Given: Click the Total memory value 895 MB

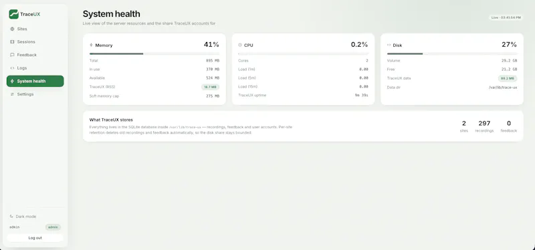Looking at the screenshot, I should 213,61.
